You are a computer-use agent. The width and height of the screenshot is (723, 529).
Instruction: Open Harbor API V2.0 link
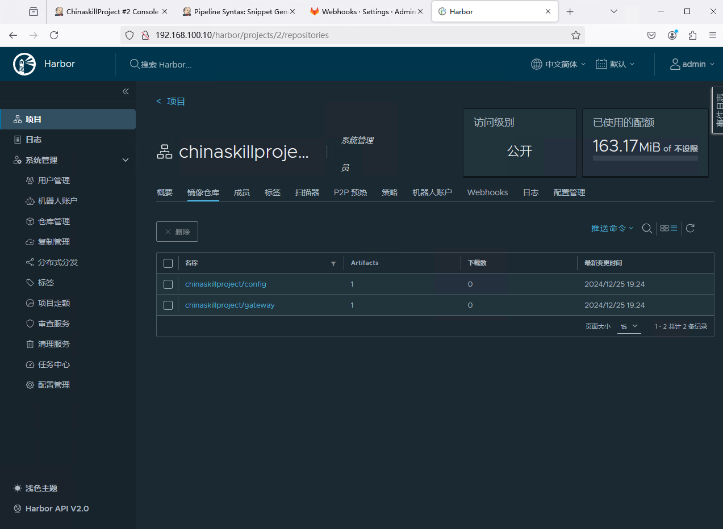(51, 509)
